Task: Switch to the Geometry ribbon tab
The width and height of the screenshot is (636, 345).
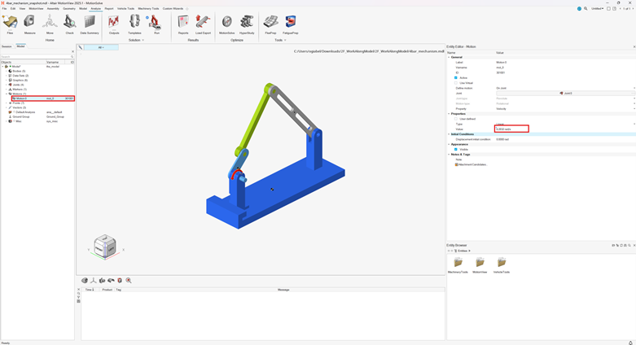Action: [69, 8]
